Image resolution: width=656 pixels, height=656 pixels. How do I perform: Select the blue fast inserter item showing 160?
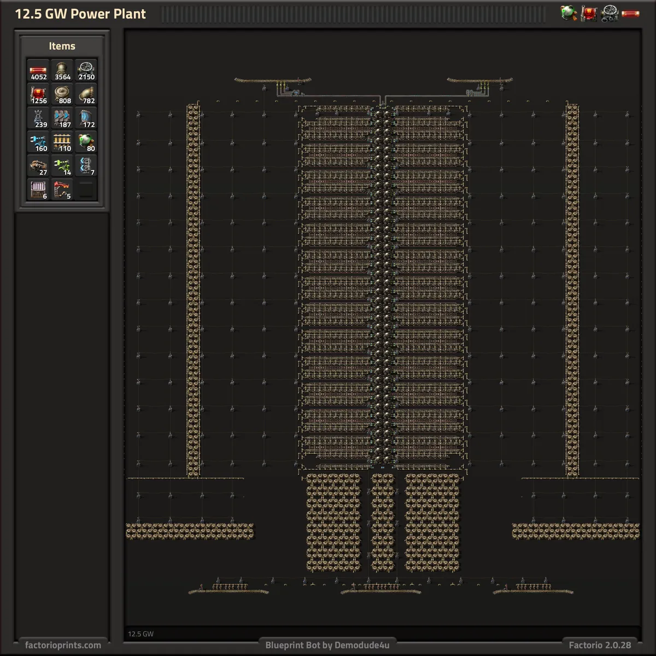point(38,142)
